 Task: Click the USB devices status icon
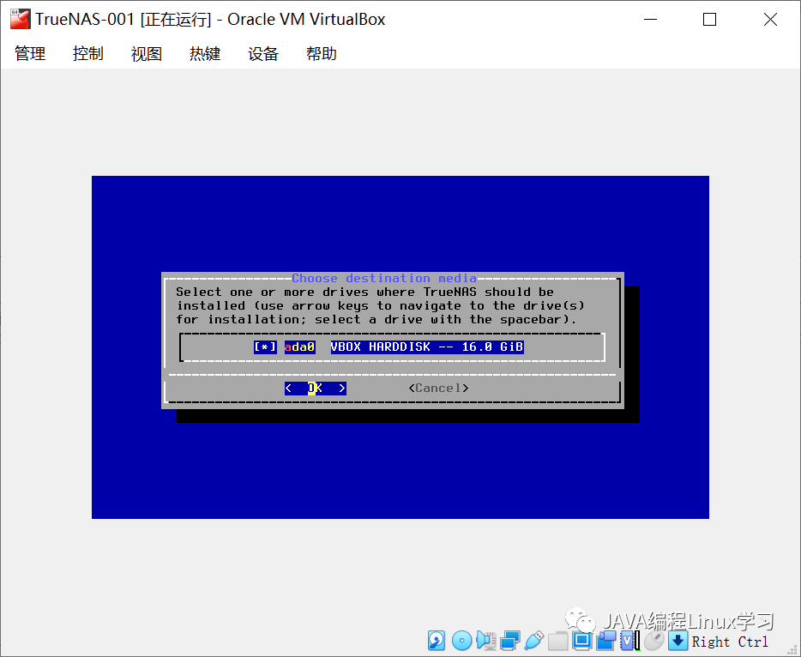tap(533, 641)
